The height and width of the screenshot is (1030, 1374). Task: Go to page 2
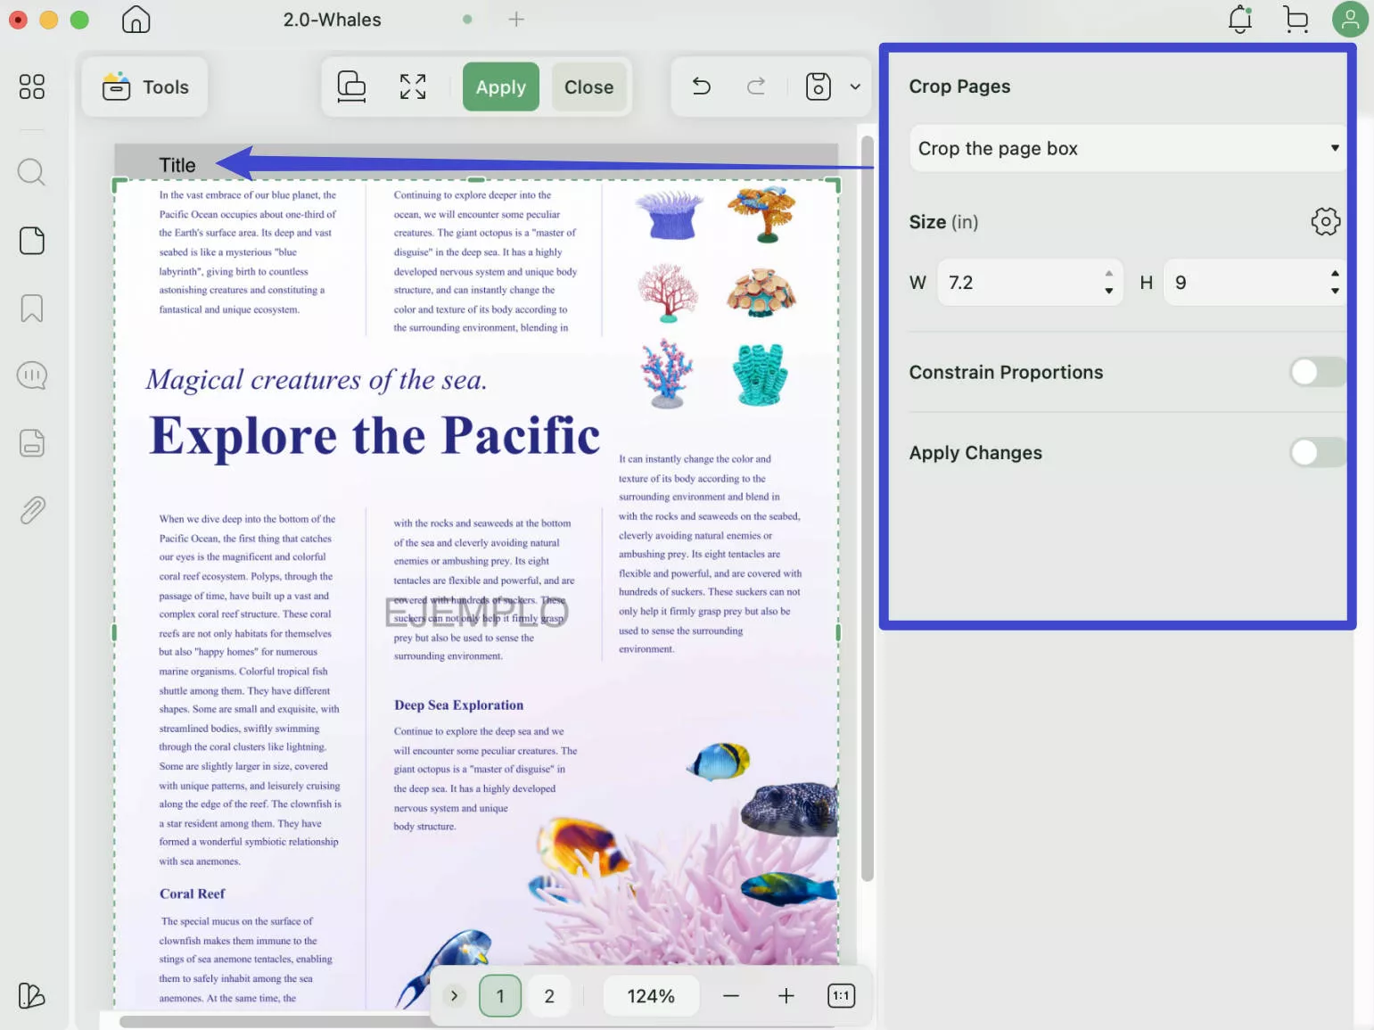pos(548,995)
